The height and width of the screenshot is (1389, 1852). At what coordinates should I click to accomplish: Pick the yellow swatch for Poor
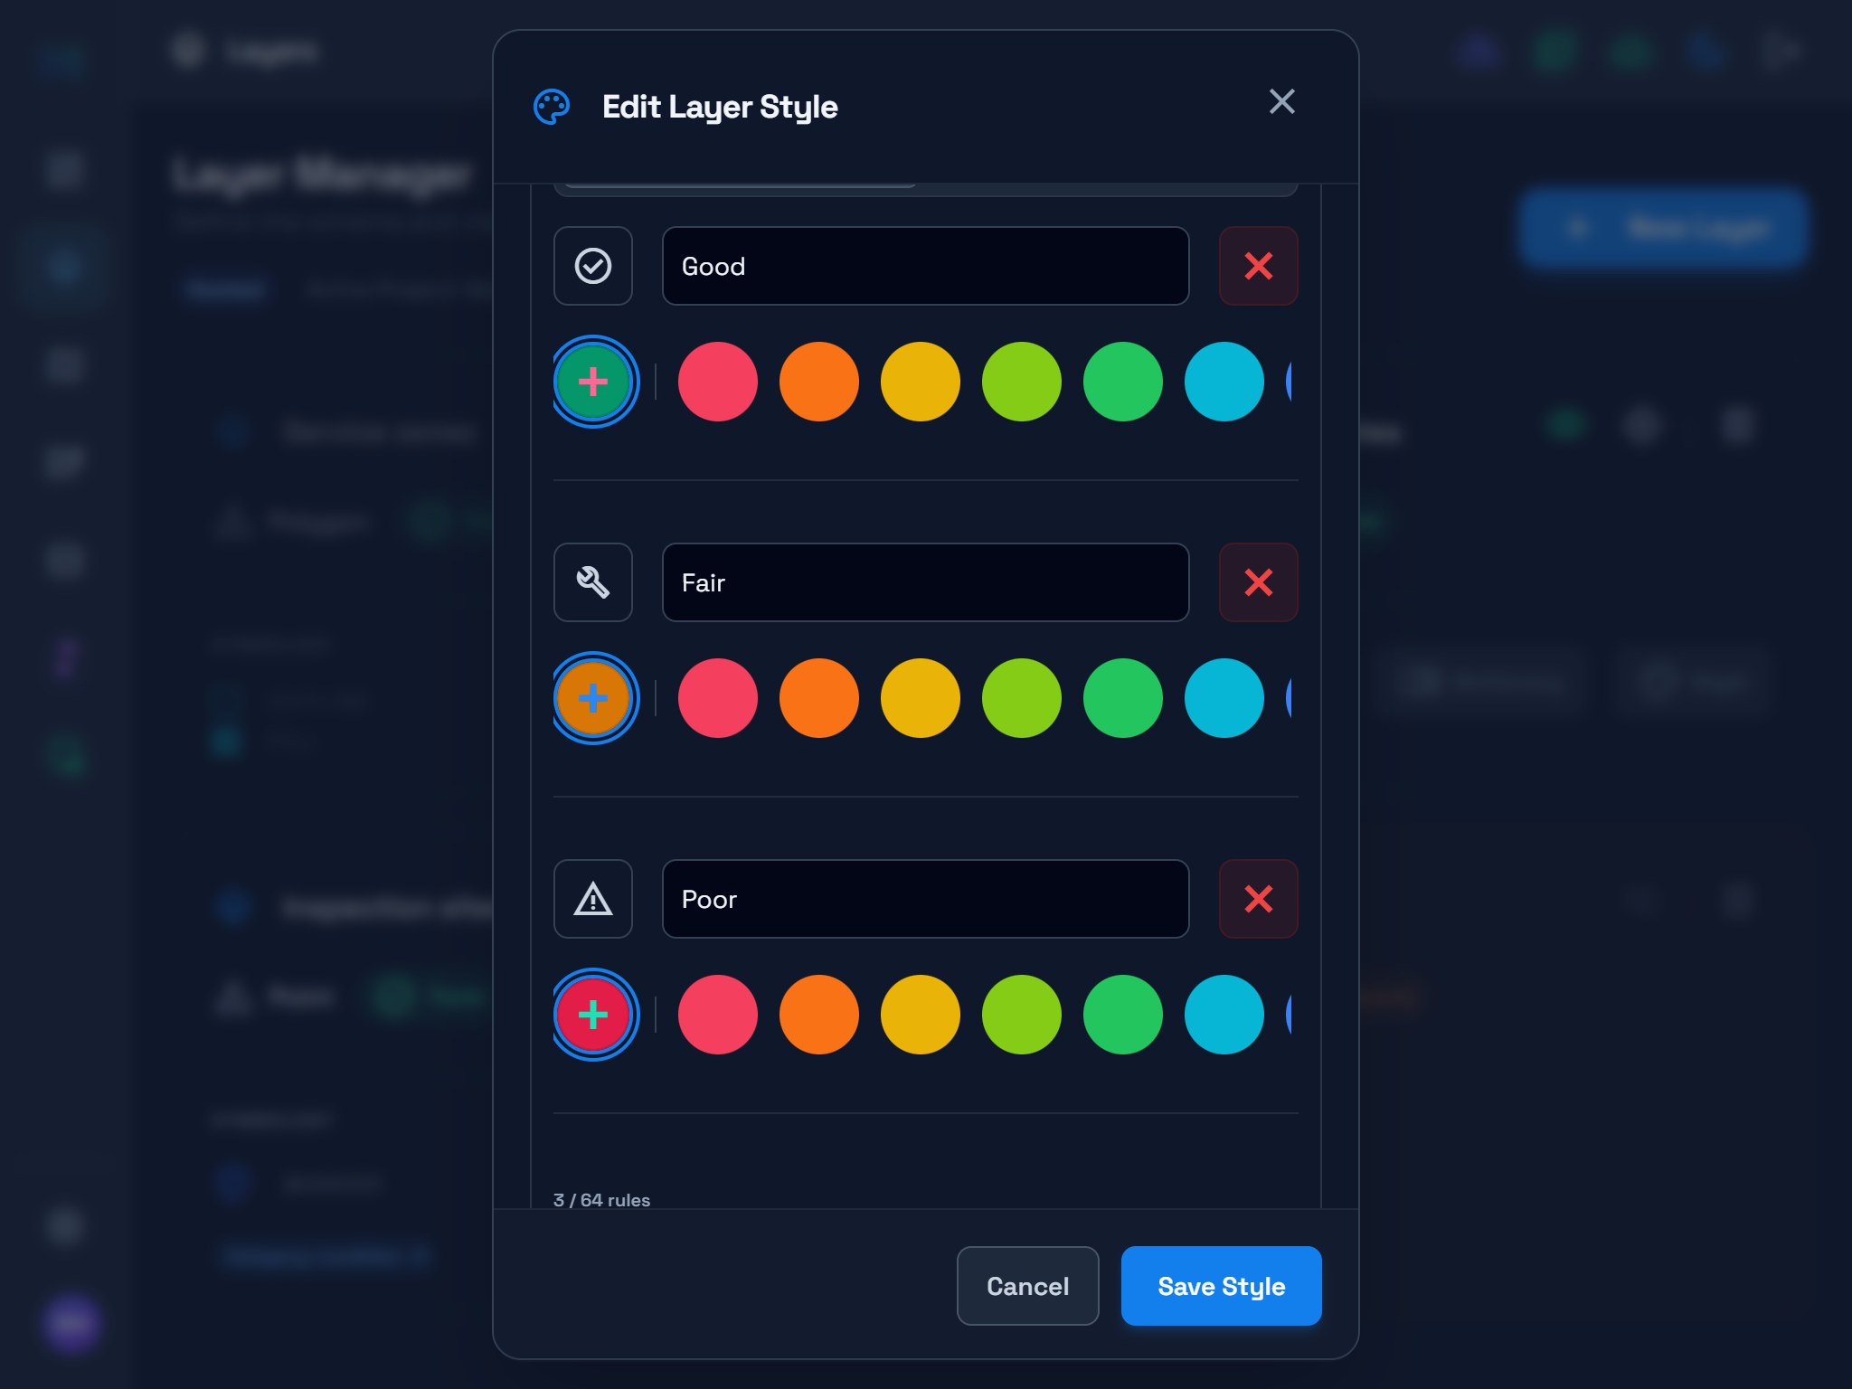921,1015
